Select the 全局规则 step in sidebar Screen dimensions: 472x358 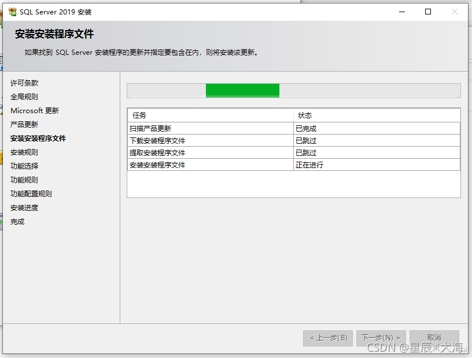click(x=24, y=97)
